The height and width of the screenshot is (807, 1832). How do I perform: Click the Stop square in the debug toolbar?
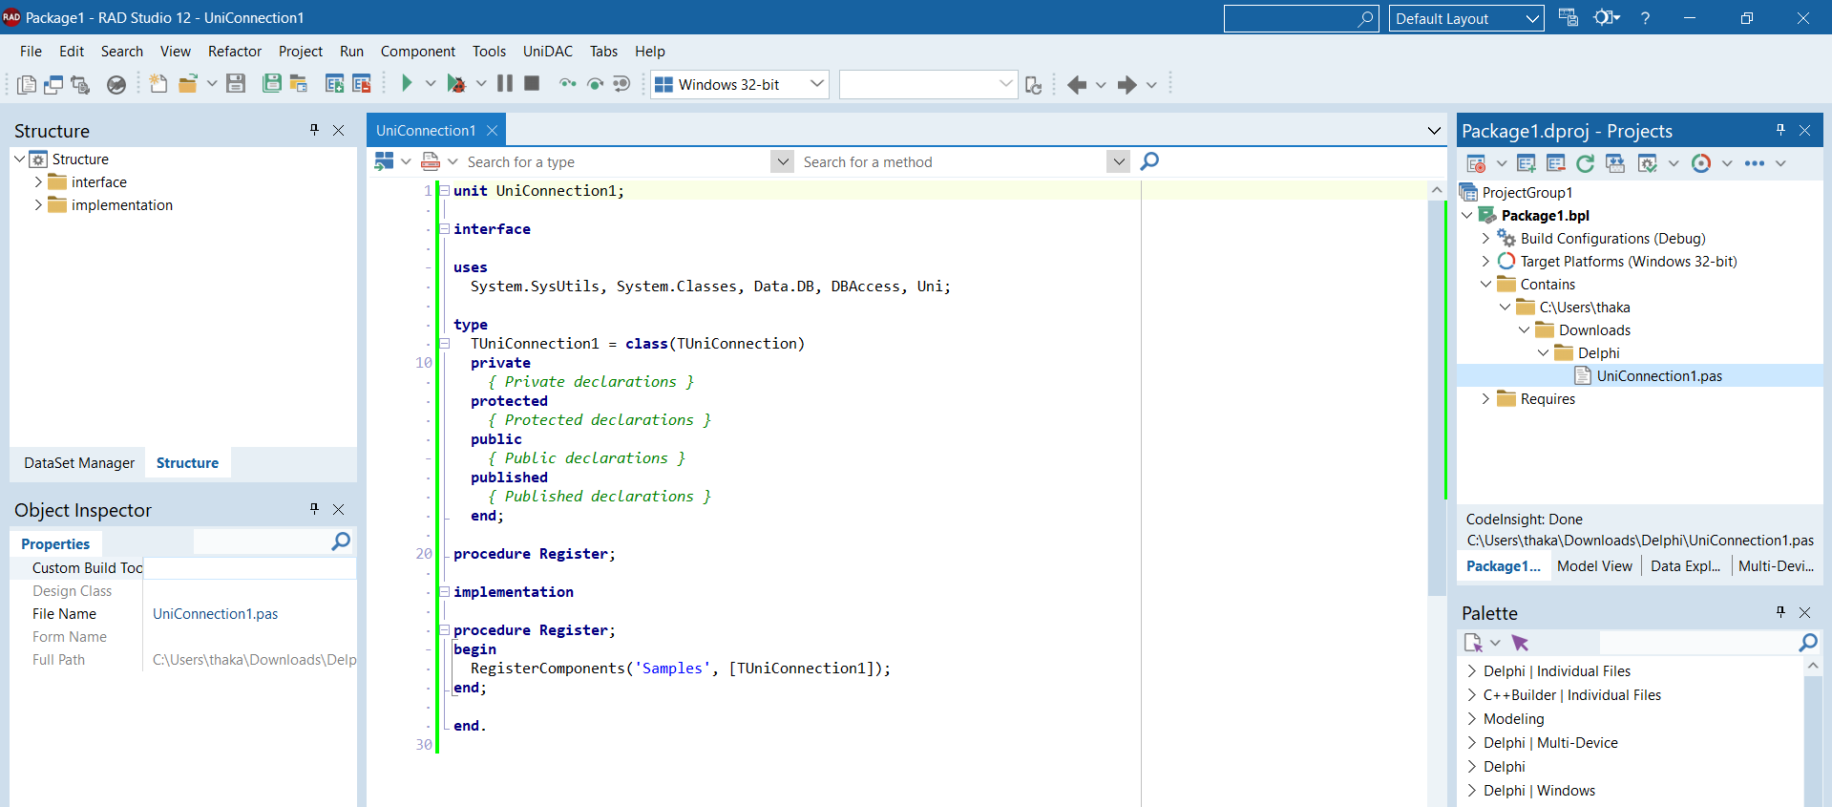click(x=533, y=84)
